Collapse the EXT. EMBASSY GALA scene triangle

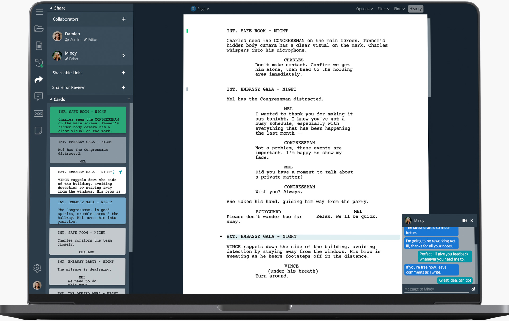(x=221, y=236)
